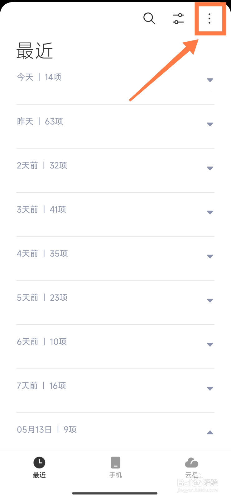Open the three-dot more options menu
The image size is (231, 498).
[x=209, y=19]
